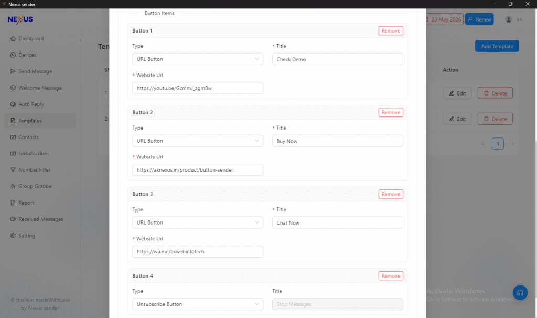Click the Send Message paper-plane icon
The image size is (537, 318).
[x=13, y=71]
